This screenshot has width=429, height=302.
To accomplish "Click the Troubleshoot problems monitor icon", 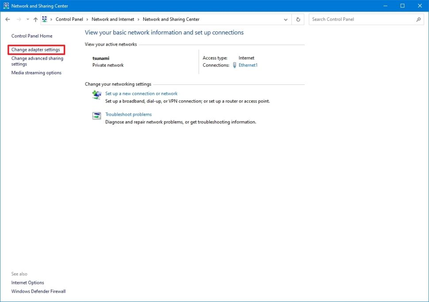I will pos(97,115).
